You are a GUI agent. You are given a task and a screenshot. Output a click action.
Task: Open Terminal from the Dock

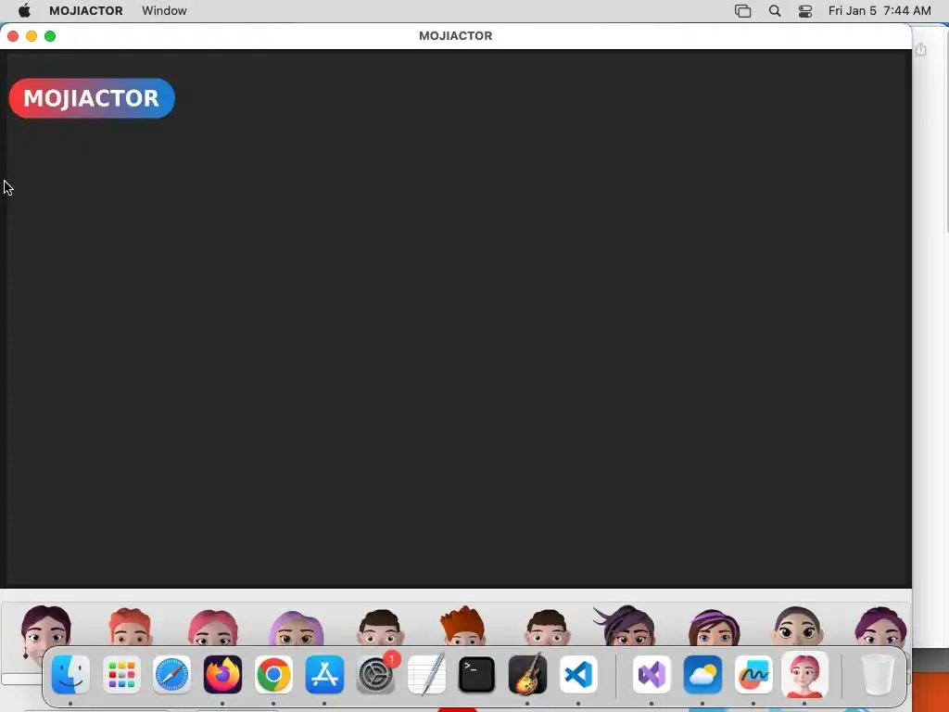click(x=477, y=675)
